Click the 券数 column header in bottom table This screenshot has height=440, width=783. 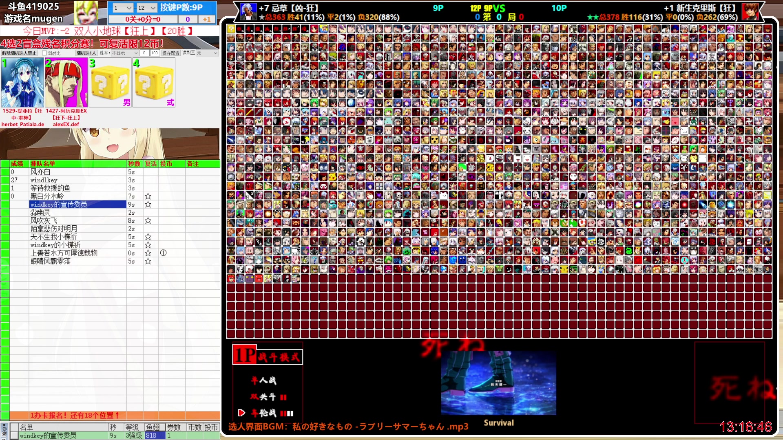click(x=175, y=427)
